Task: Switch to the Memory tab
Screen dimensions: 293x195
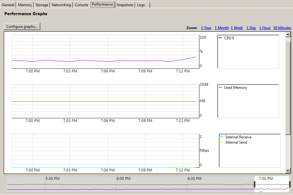Action: (x=25, y=5)
